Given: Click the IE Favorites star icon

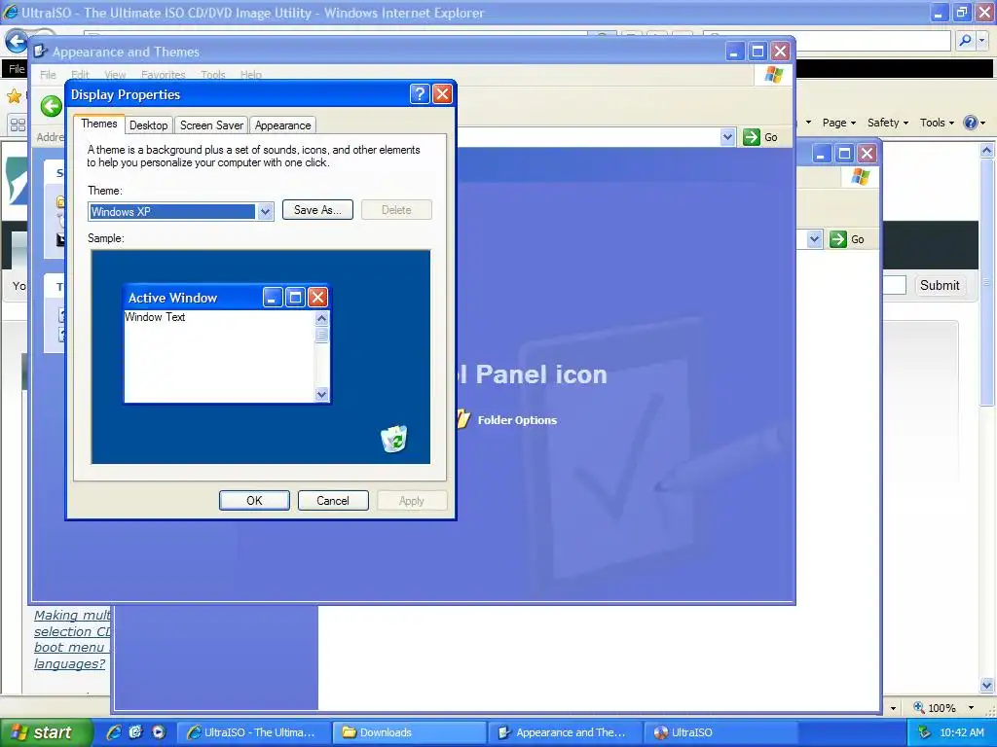Looking at the screenshot, I should point(14,96).
